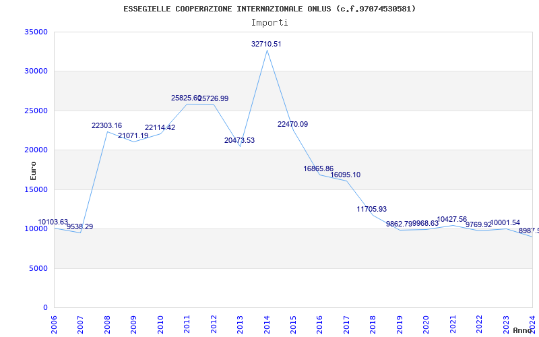Select the 2018 x-axis year label

click(x=373, y=324)
